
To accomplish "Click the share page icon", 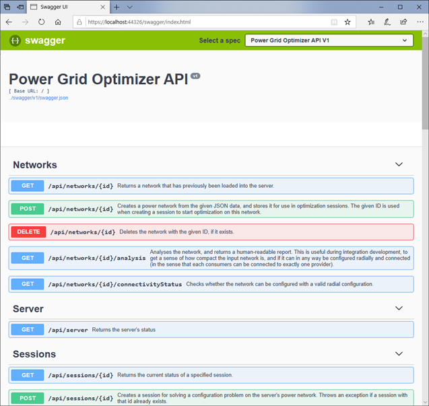I will (x=403, y=22).
